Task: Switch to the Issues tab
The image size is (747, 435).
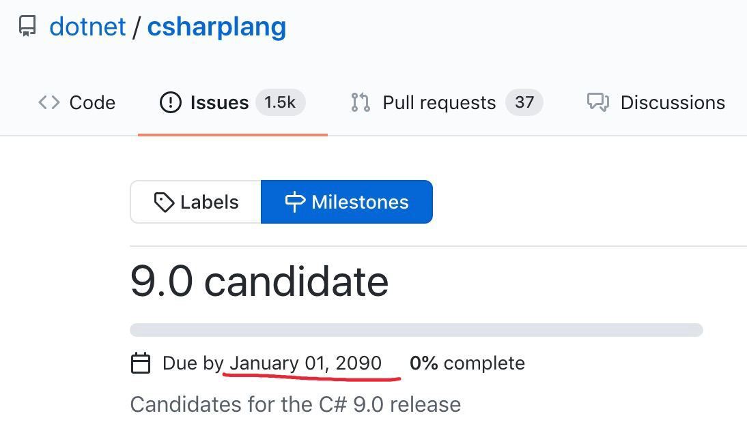Action: coord(232,103)
